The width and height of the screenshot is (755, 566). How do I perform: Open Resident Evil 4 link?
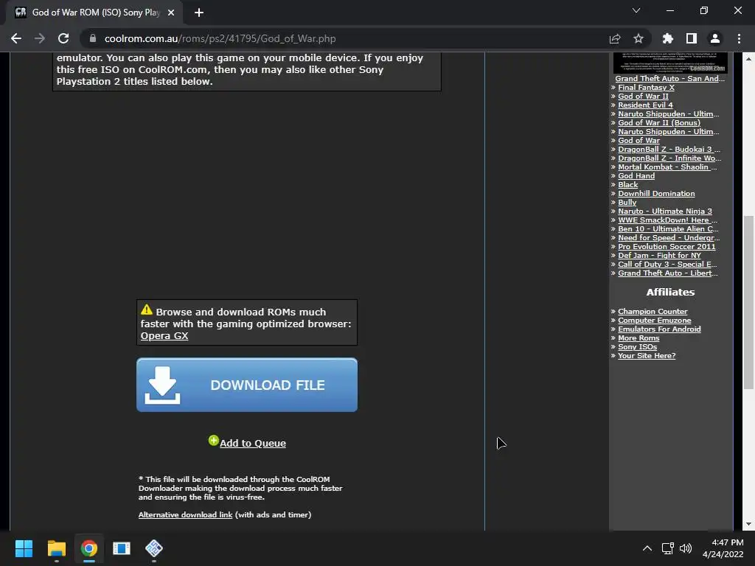[x=645, y=105]
